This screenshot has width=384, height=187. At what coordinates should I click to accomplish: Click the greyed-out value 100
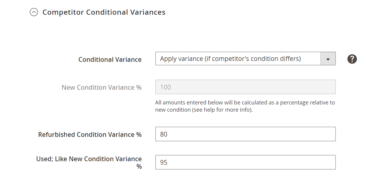(166, 87)
